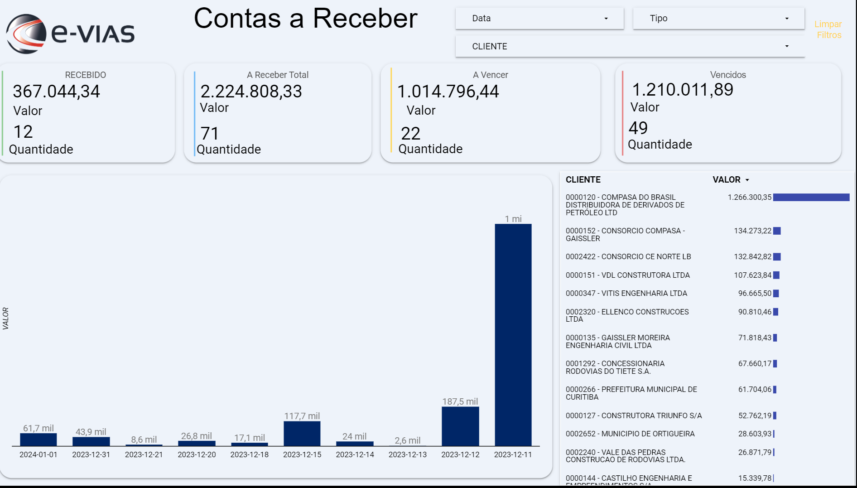Select PREFEITURA MUNICIPAL DE CURITIBA row
857x488 pixels.
coord(707,393)
